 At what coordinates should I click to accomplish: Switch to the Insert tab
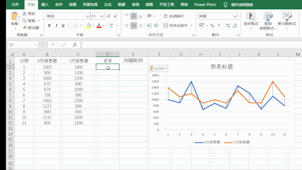tap(45, 5)
